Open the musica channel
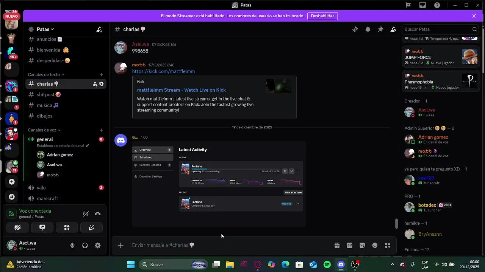This screenshot has height=272, width=485. 66,105
